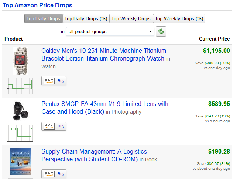This screenshot has height=179, width=233.
Task: Click the 'vs about one day ago' text
Action: click(x=211, y=169)
